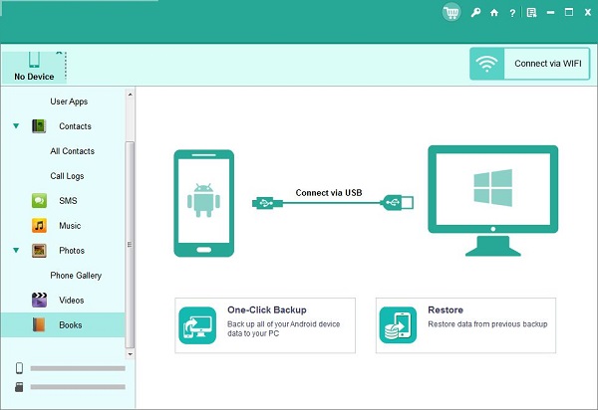Image resolution: width=598 pixels, height=410 pixels.
Task: Open the shopping cart purchase icon
Action: [x=452, y=13]
